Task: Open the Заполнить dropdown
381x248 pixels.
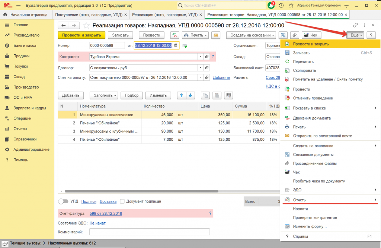Action: (104, 96)
